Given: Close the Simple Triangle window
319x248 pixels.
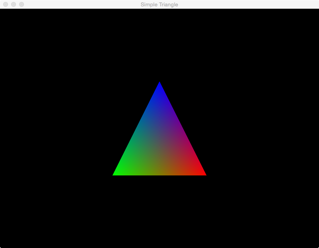Looking at the screenshot, I should click(6, 4).
